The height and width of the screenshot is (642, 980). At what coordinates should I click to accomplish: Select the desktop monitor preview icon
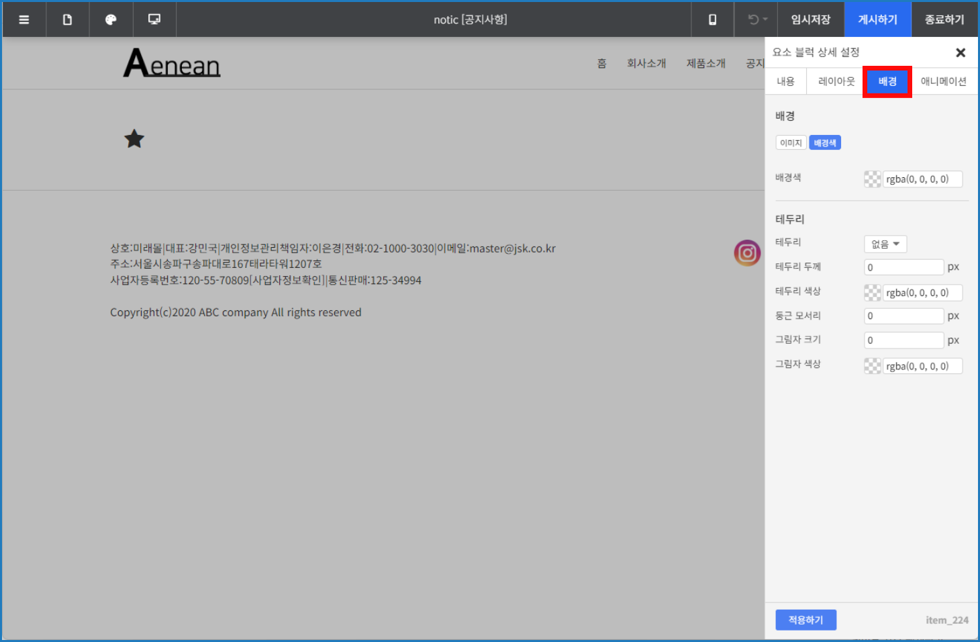point(154,19)
